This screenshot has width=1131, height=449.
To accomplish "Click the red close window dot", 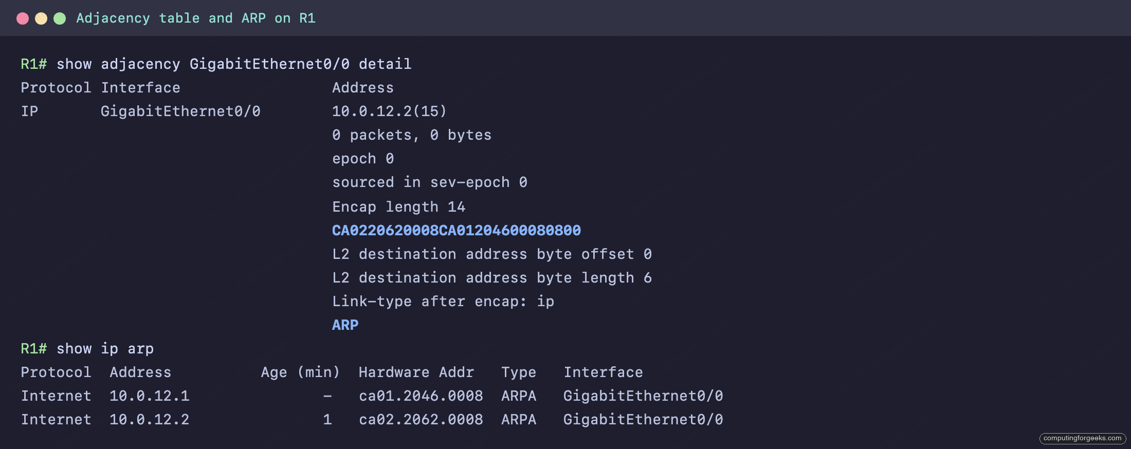I will (x=23, y=18).
